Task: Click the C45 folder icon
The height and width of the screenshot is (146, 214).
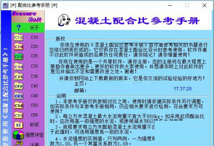Action: pos(18,96)
